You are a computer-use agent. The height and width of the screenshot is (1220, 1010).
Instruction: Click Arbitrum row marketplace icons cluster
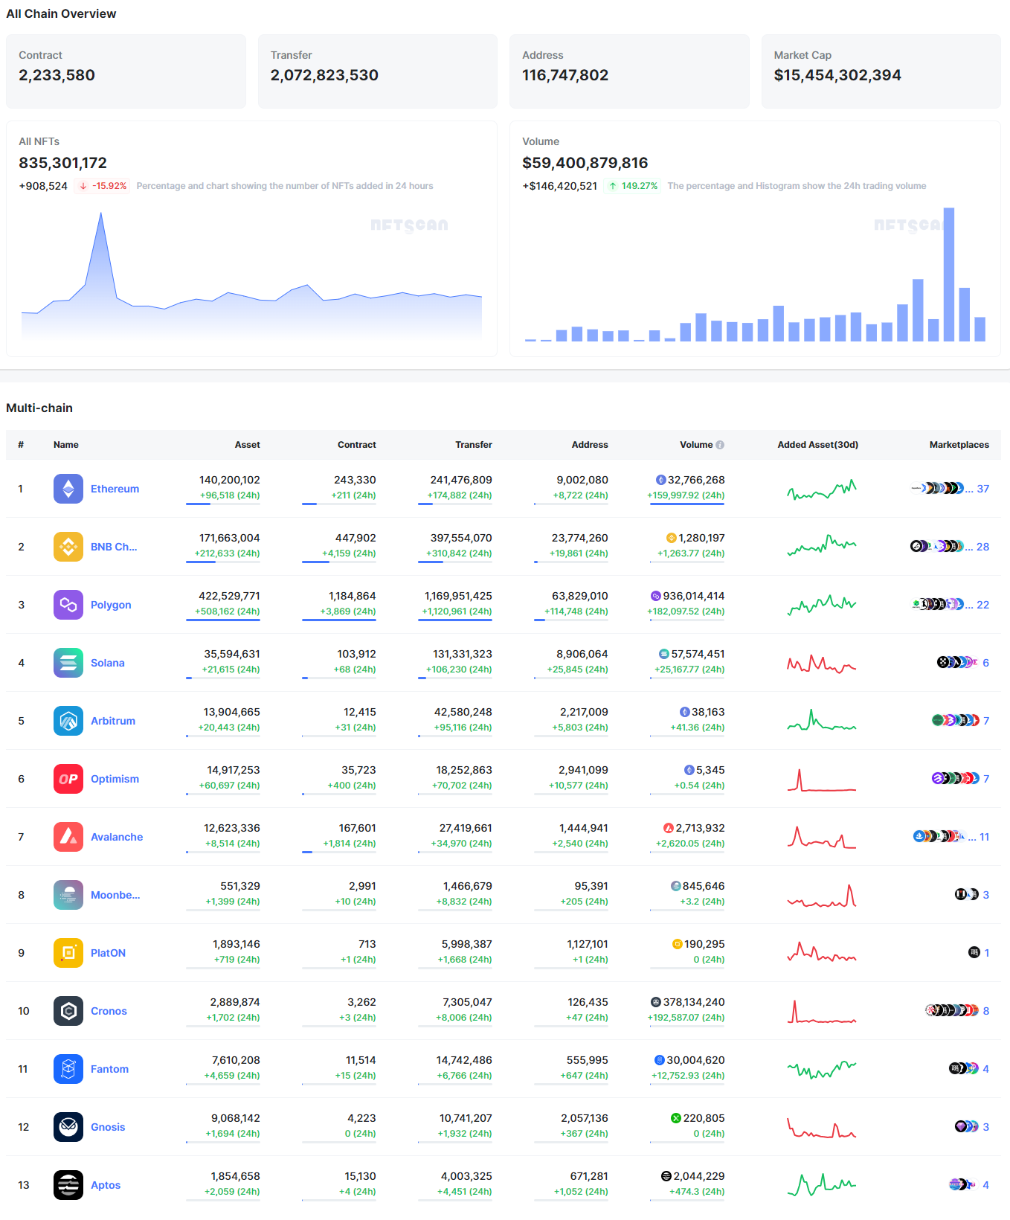coord(956,721)
